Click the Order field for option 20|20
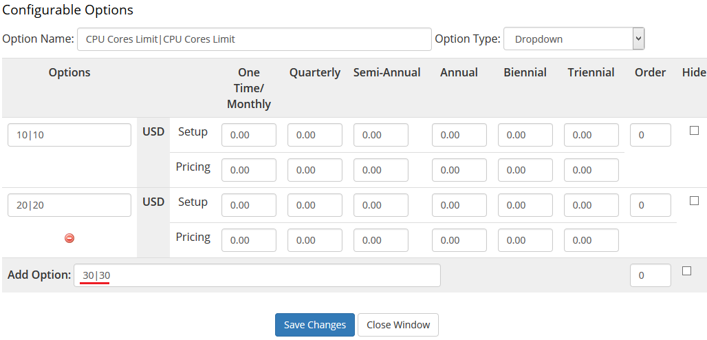The height and width of the screenshot is (340, 707). [x=650, y=205]
